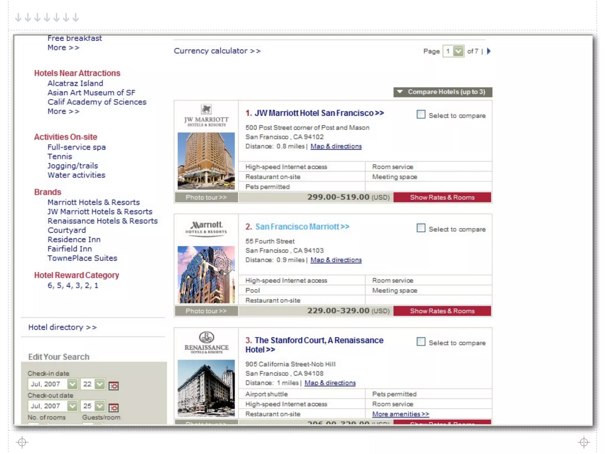Open San Francisco Marriott building photo
Screen dimensions: 605x454
[x=206, y=275]
